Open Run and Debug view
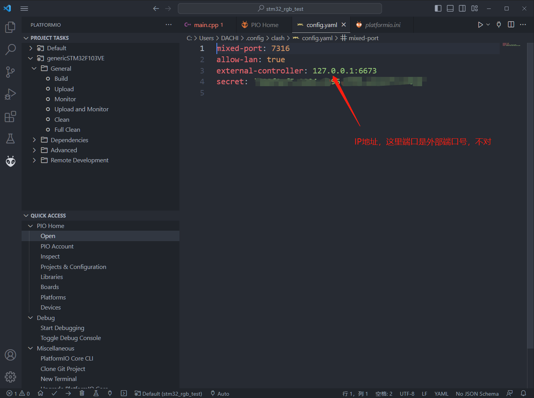This screenshot has height=398, width=534. point(10,94)
